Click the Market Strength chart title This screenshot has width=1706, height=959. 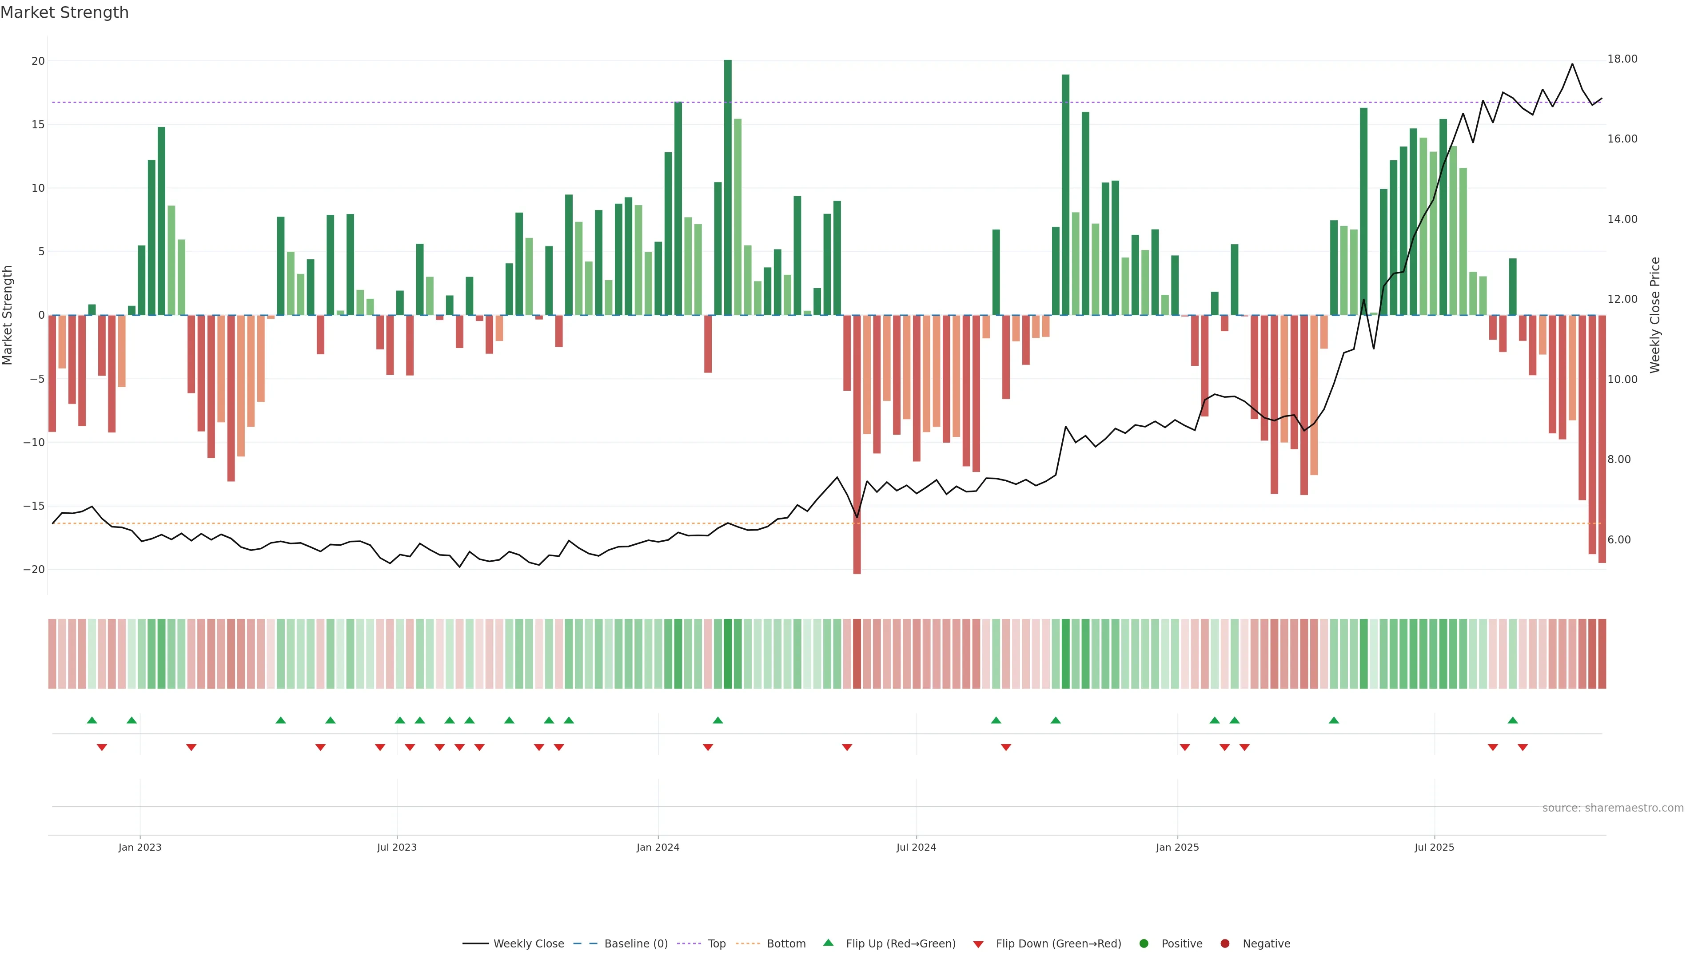point(64,12)
